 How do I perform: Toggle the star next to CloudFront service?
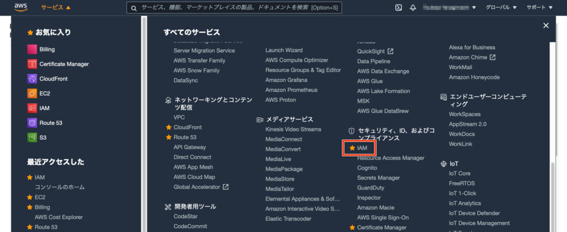click(168, 128)
